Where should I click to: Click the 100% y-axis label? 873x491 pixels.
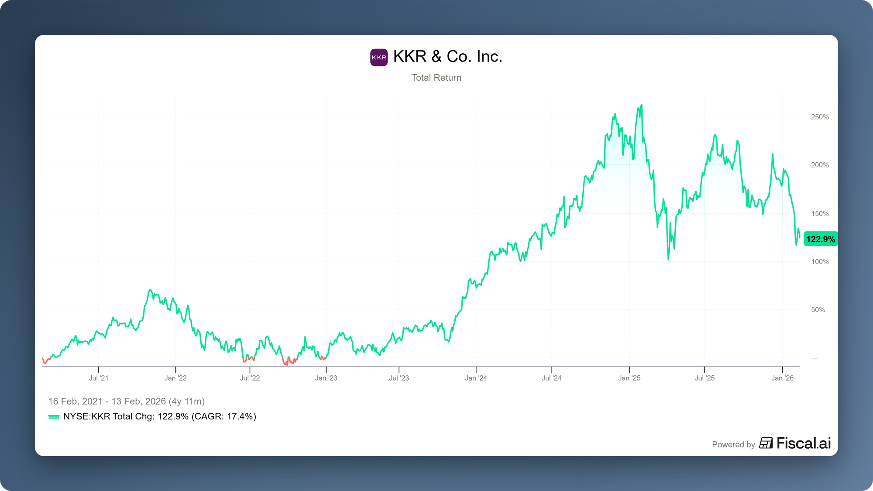point(819,262)
